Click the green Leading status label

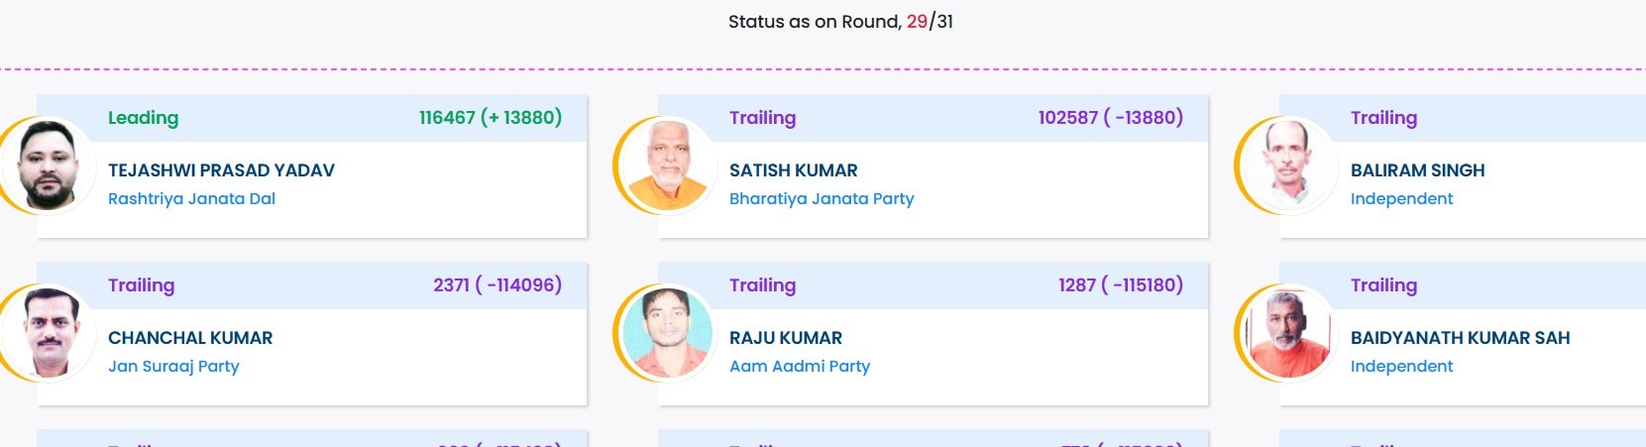tap(143, 118)
